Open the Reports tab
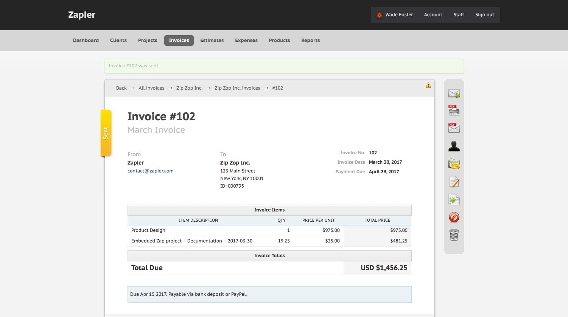The width and height of the screenshot is (568, 317). (310, 40)
